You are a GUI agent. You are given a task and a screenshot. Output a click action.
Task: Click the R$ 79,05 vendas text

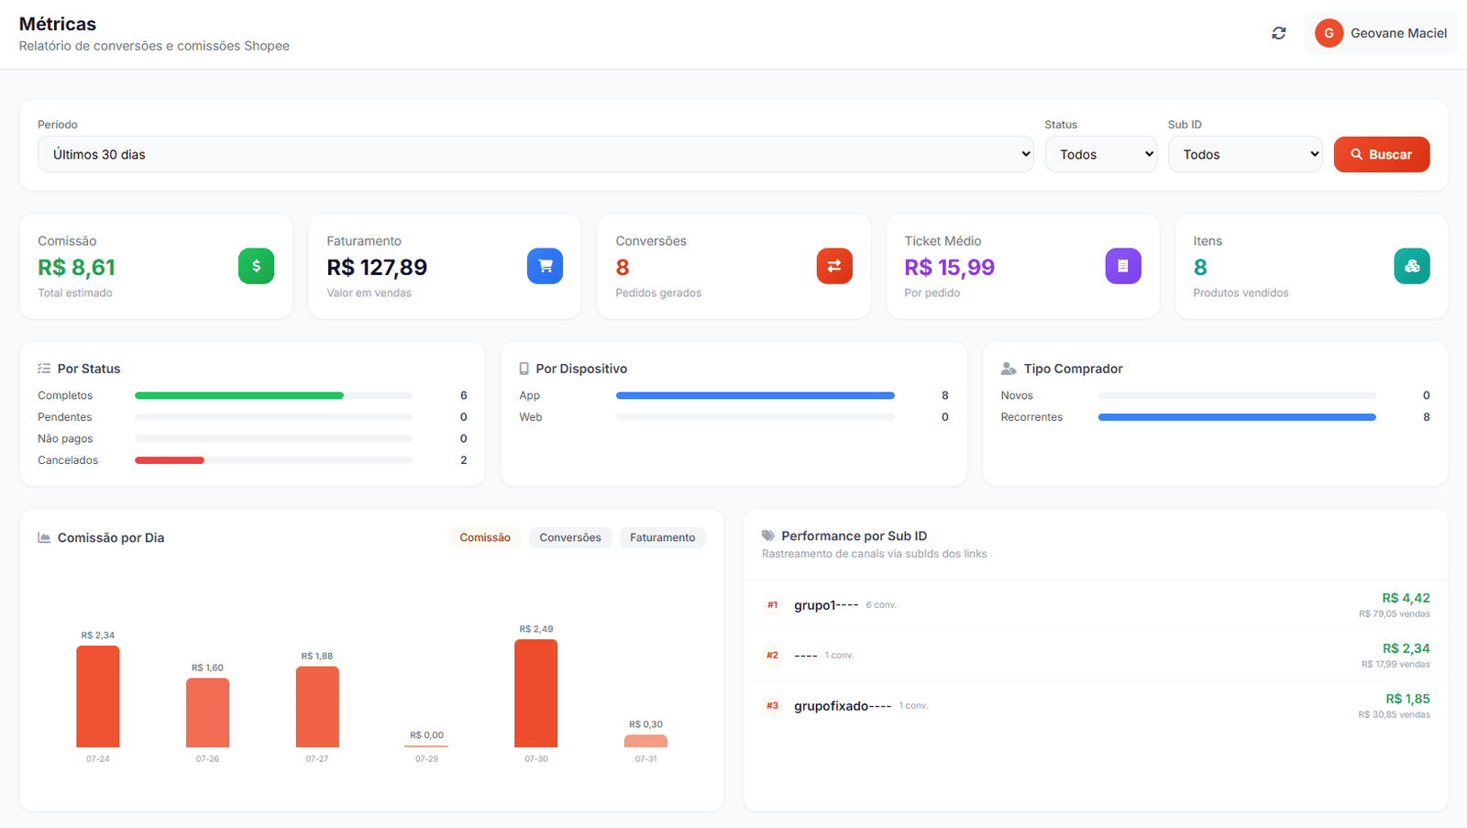1395,614
